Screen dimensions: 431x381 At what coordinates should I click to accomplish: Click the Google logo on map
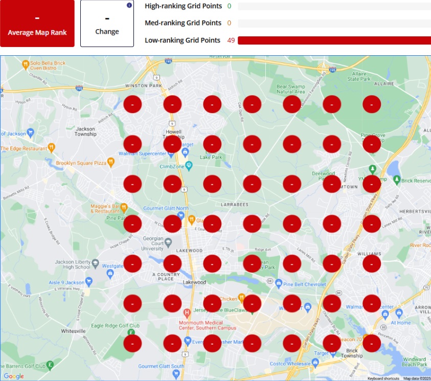tap(14, 376)
